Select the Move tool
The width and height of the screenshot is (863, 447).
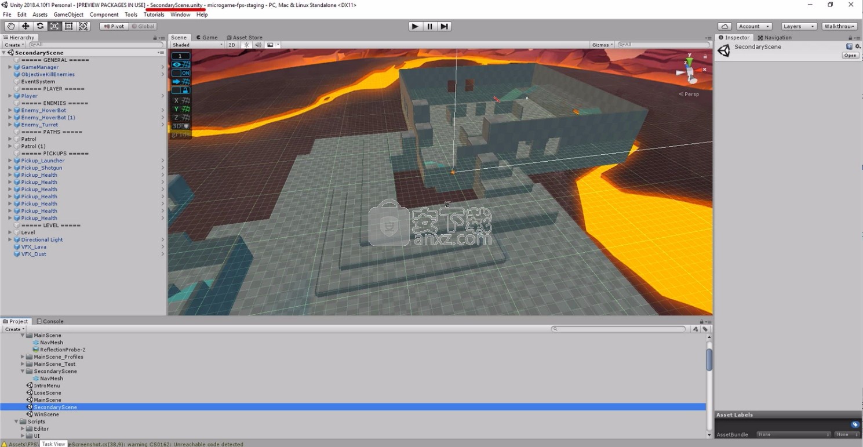(x=26, y=26)
